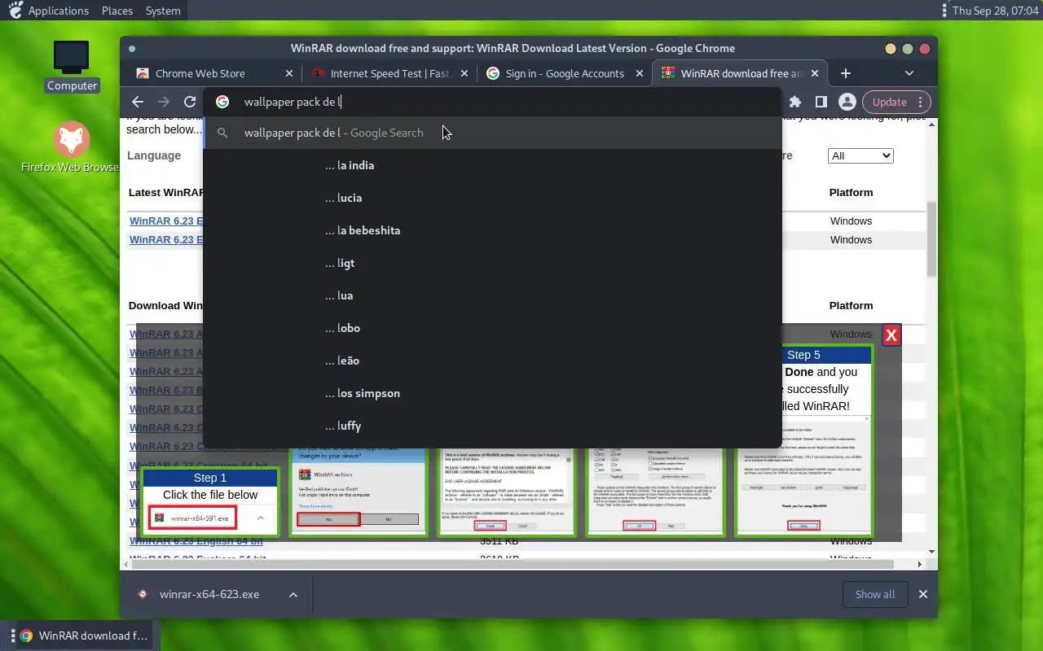1043x651 pixels.
Task: Open the Chrome extensions puzzle icon
Action: click(x=795, y=102)
